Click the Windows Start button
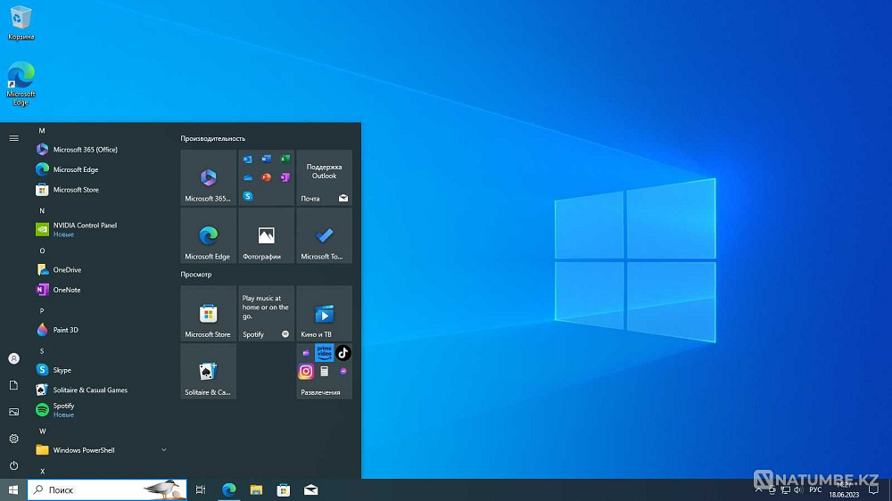892x501 pixels. pos(13,489)
